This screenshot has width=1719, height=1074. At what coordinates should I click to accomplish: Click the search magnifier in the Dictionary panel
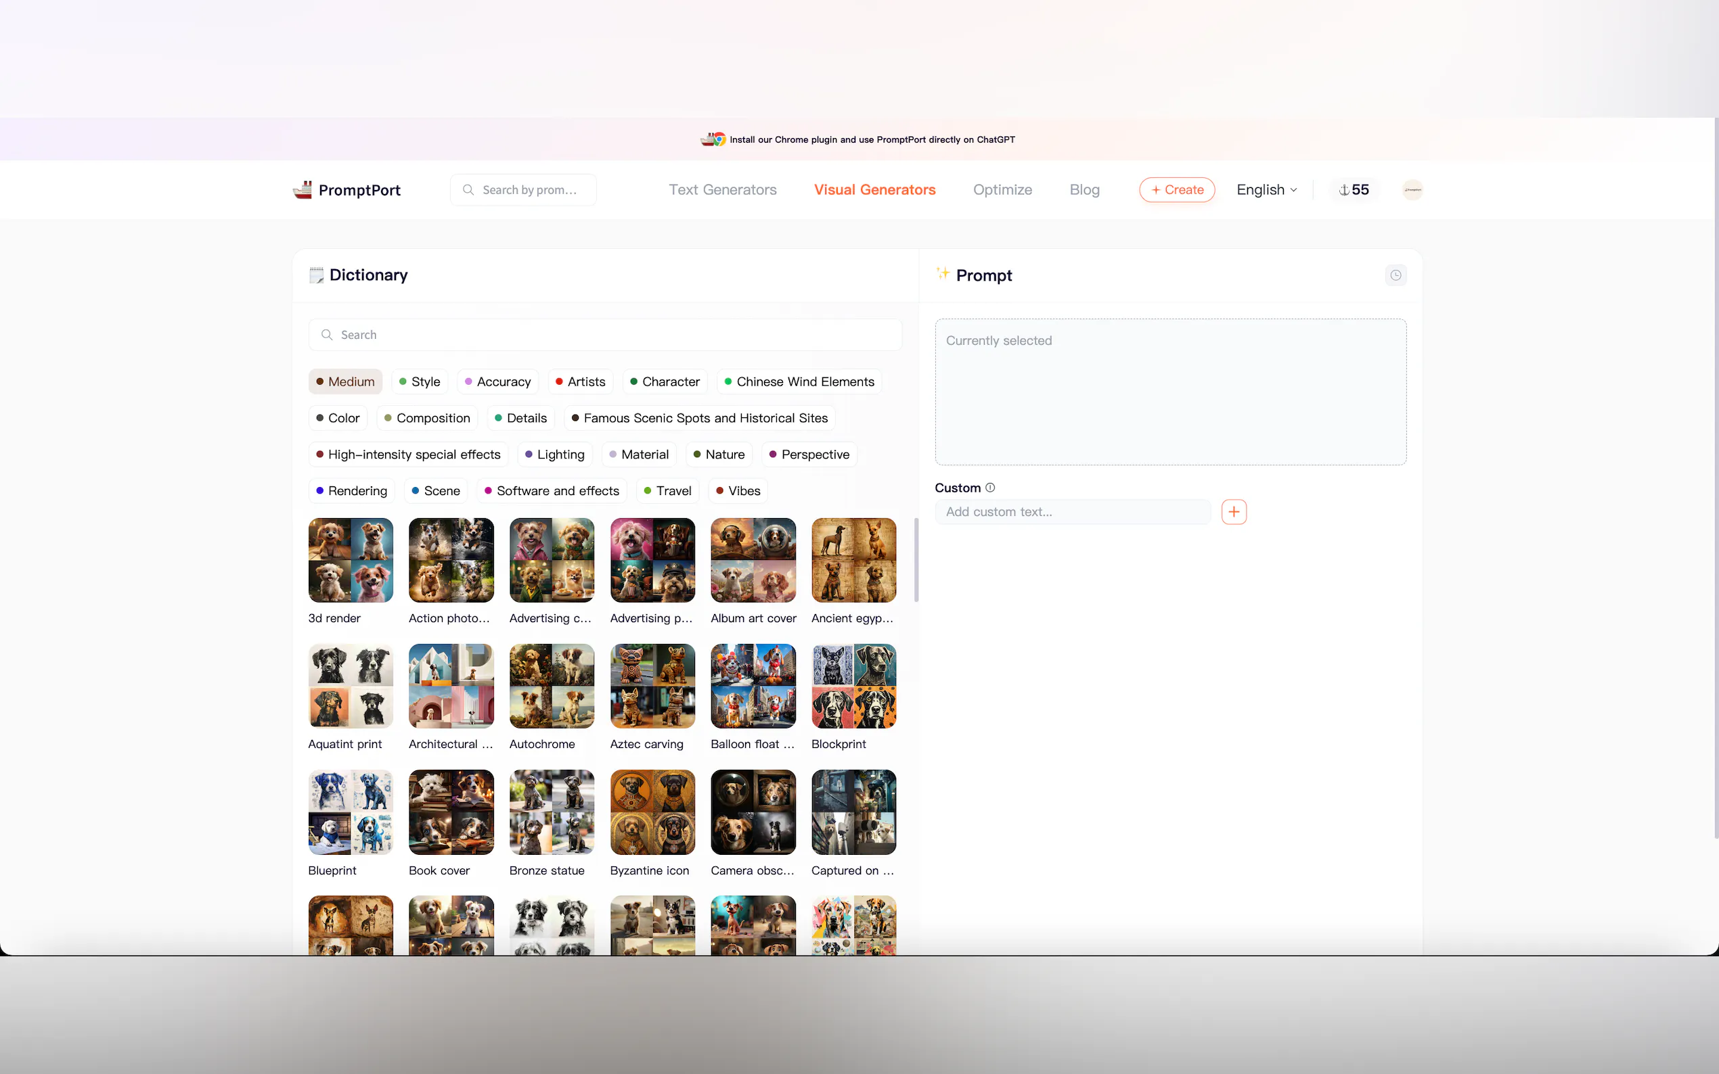[x=327, y=334]
